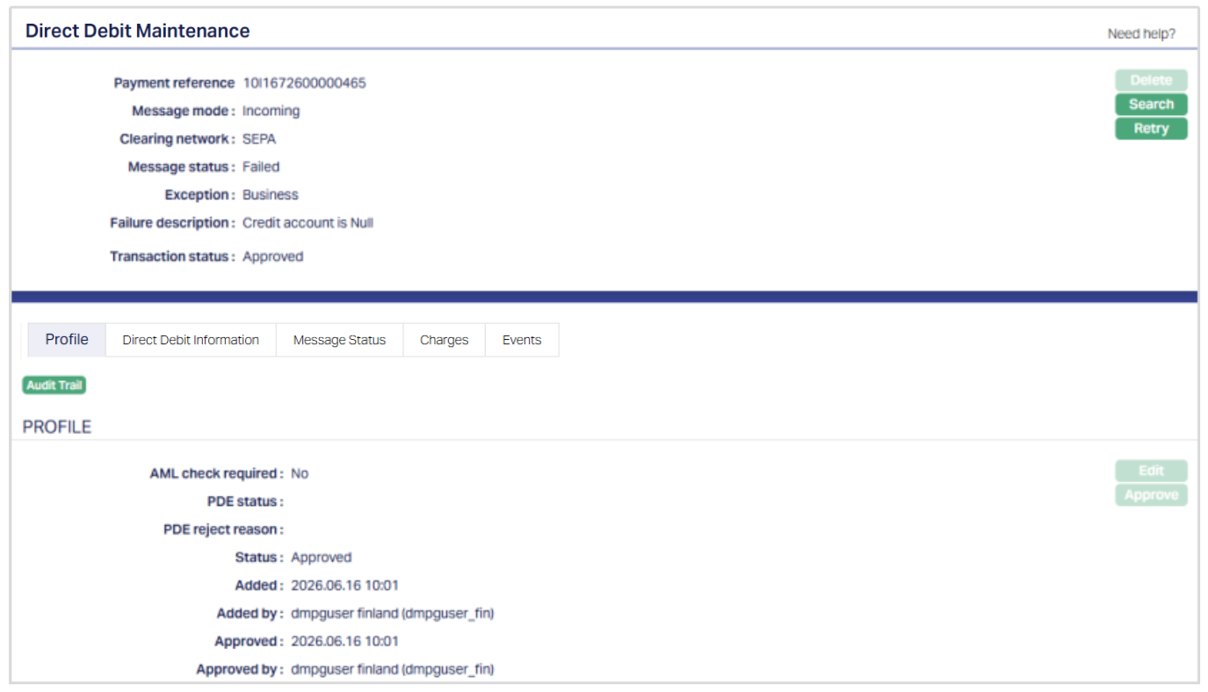Image resolution: width=1208 pixels, height=692 pixels.
Task: Click the Added by user name
Action: pos(392,614)
